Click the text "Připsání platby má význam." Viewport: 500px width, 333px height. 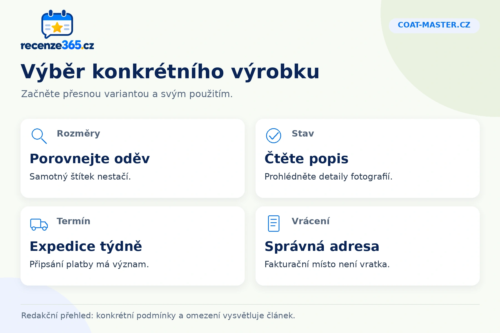coord(89,264)
